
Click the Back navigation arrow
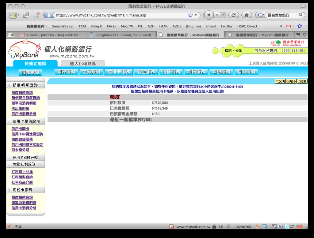point(209,15)
